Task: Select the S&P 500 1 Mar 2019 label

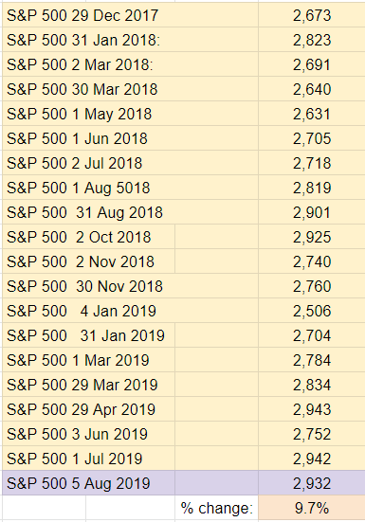Action: [88, 360]
